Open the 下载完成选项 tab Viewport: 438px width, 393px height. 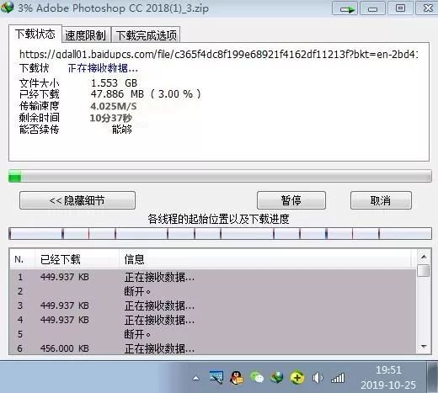(146, 35)
